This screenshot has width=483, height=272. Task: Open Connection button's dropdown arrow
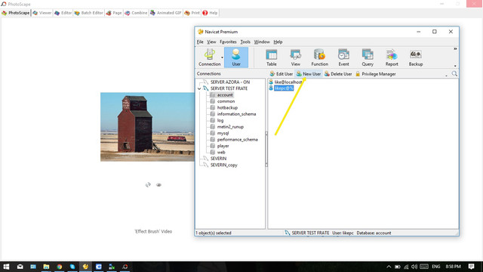[x=222, y=57]
